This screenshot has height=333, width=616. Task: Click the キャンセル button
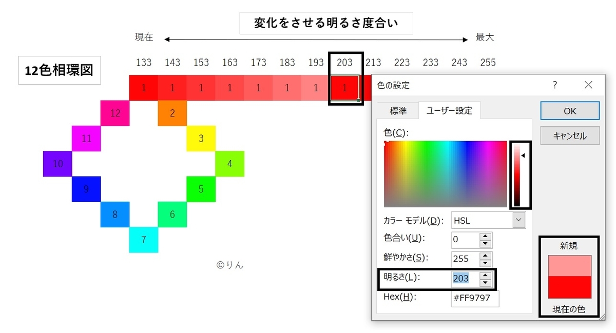(569, 135)
